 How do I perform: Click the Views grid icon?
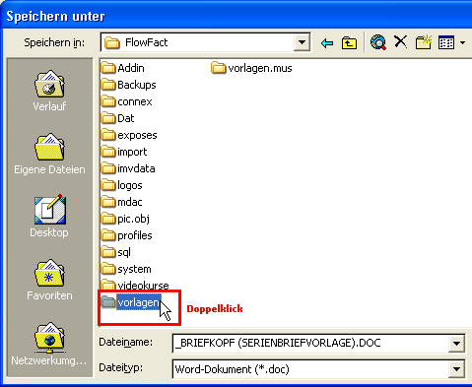coord(446,42)
